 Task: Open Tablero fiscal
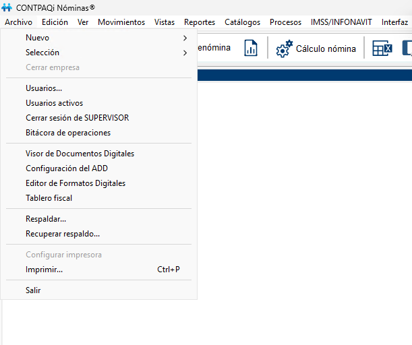pos(99,198)
